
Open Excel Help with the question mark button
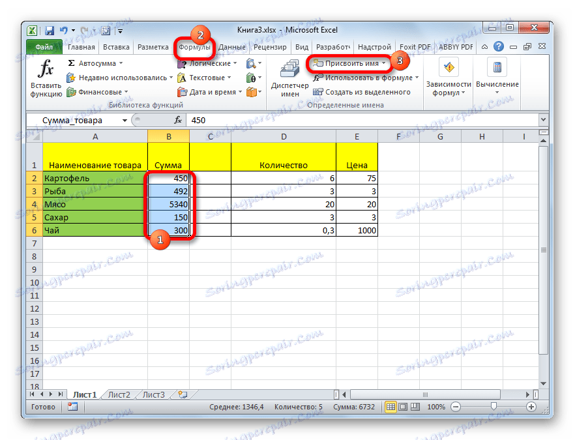pos(497,46)
